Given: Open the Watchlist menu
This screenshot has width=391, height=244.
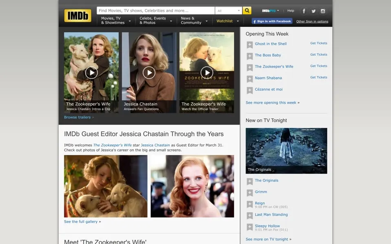Looking at the screenshot, I should coord(227,21).
